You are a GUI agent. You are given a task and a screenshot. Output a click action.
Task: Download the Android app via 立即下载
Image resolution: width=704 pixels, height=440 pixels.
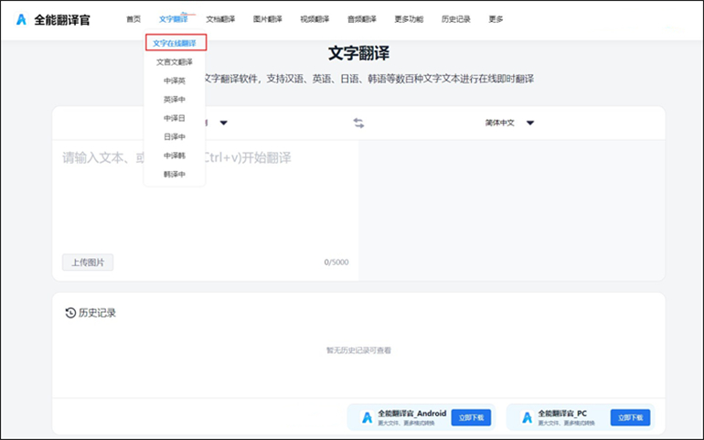(471, 417)
